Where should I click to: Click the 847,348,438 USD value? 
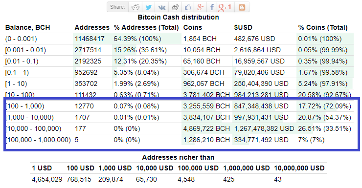click(261, 106)
